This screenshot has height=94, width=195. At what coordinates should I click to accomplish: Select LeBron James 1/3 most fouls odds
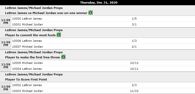(134, 41)
